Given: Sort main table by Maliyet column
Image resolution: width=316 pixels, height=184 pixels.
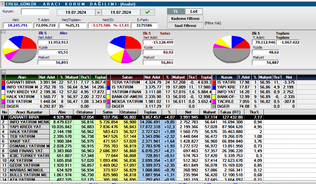Looking at the screenshot, I should [209, 112].
